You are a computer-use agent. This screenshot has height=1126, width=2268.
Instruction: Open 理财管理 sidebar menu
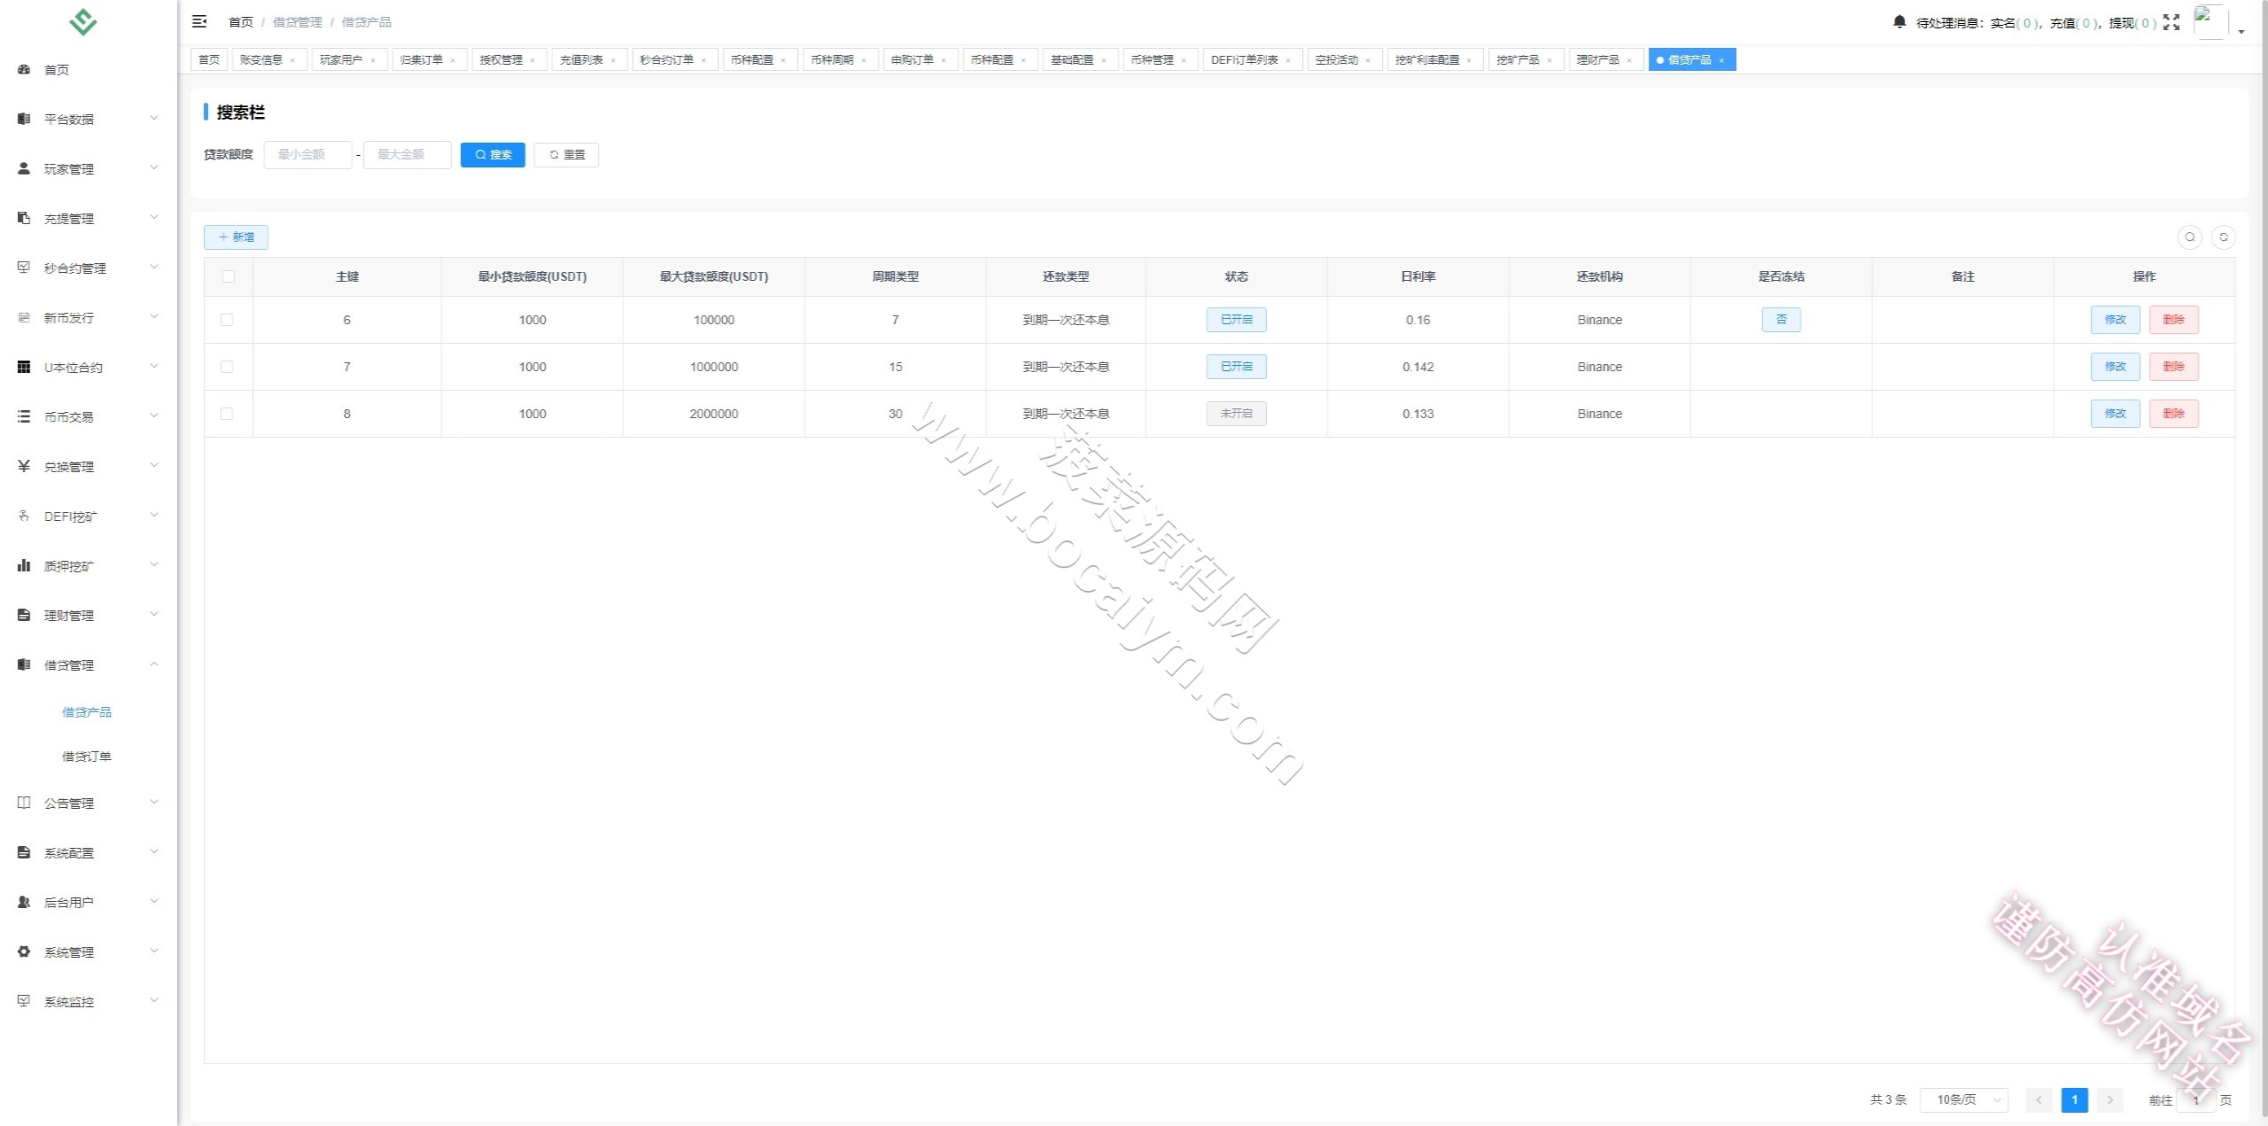[89, 615]
